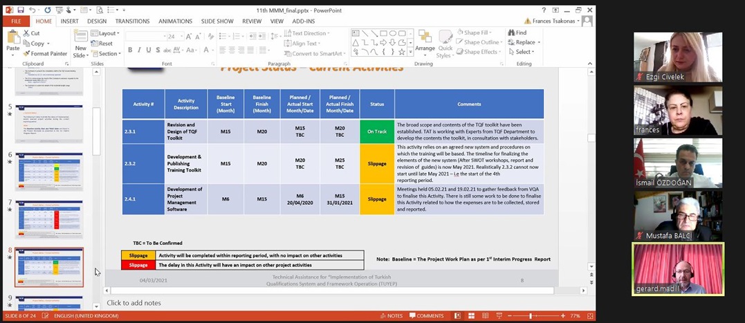Open Quick Styles gallery
The width and height of the screenshot is (745, 323).
pyautogui.click(x=445, y=44)
